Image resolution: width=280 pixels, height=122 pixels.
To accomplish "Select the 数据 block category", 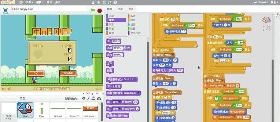I will coord(116,33).
